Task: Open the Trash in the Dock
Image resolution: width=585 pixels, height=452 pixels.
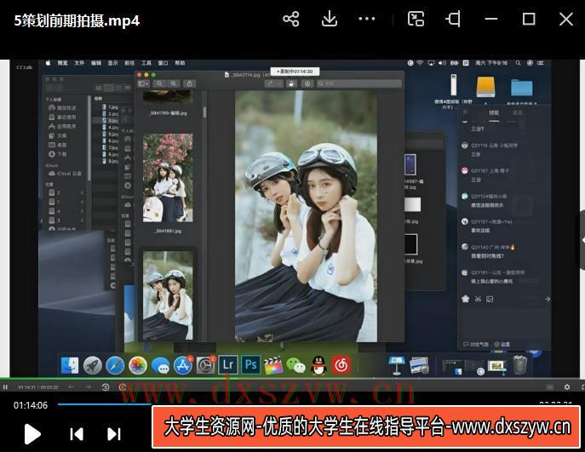Action: tap(519, 365)
